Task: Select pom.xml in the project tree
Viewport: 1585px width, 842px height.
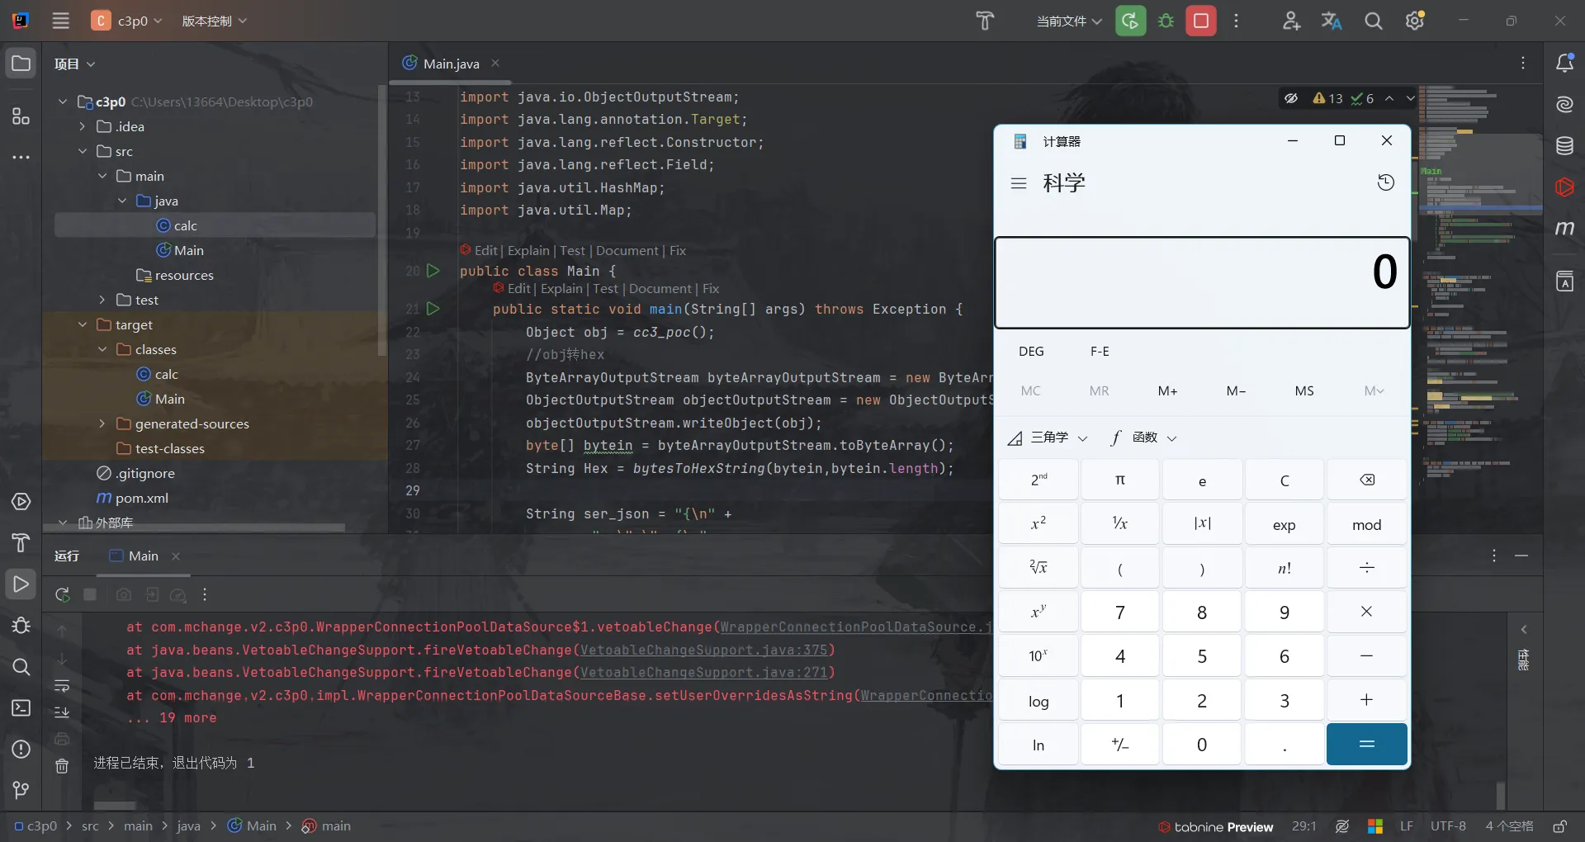Action: click(141, 498)
